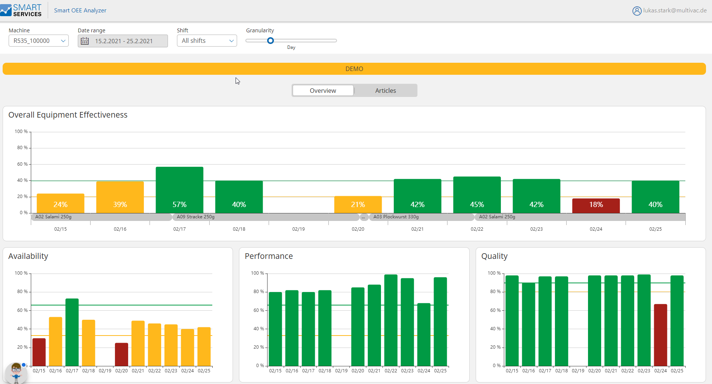The image size is (712, 384).
Task: Click the orange DEMO banner
Action: click(354, 69)
